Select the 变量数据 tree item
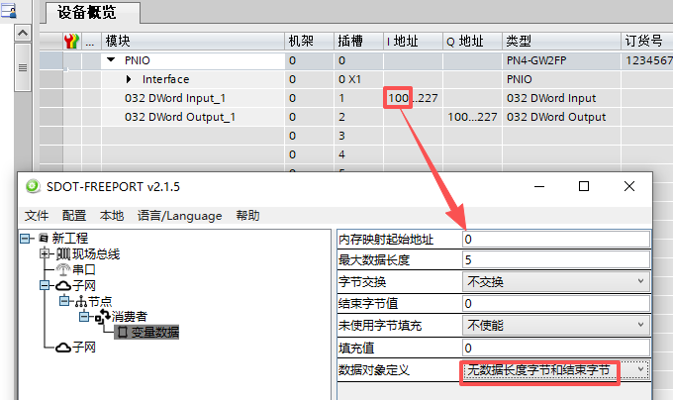Viewport: 673px width, 400px height. (150, 333)
